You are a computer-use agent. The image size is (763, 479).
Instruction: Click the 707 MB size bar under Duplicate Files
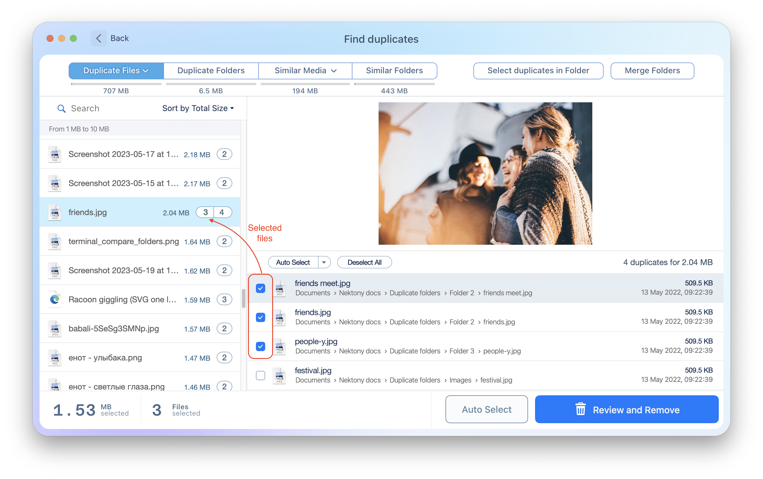[116, 84]
